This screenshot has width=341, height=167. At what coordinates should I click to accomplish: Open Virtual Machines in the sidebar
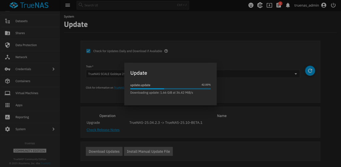(27, 93)
